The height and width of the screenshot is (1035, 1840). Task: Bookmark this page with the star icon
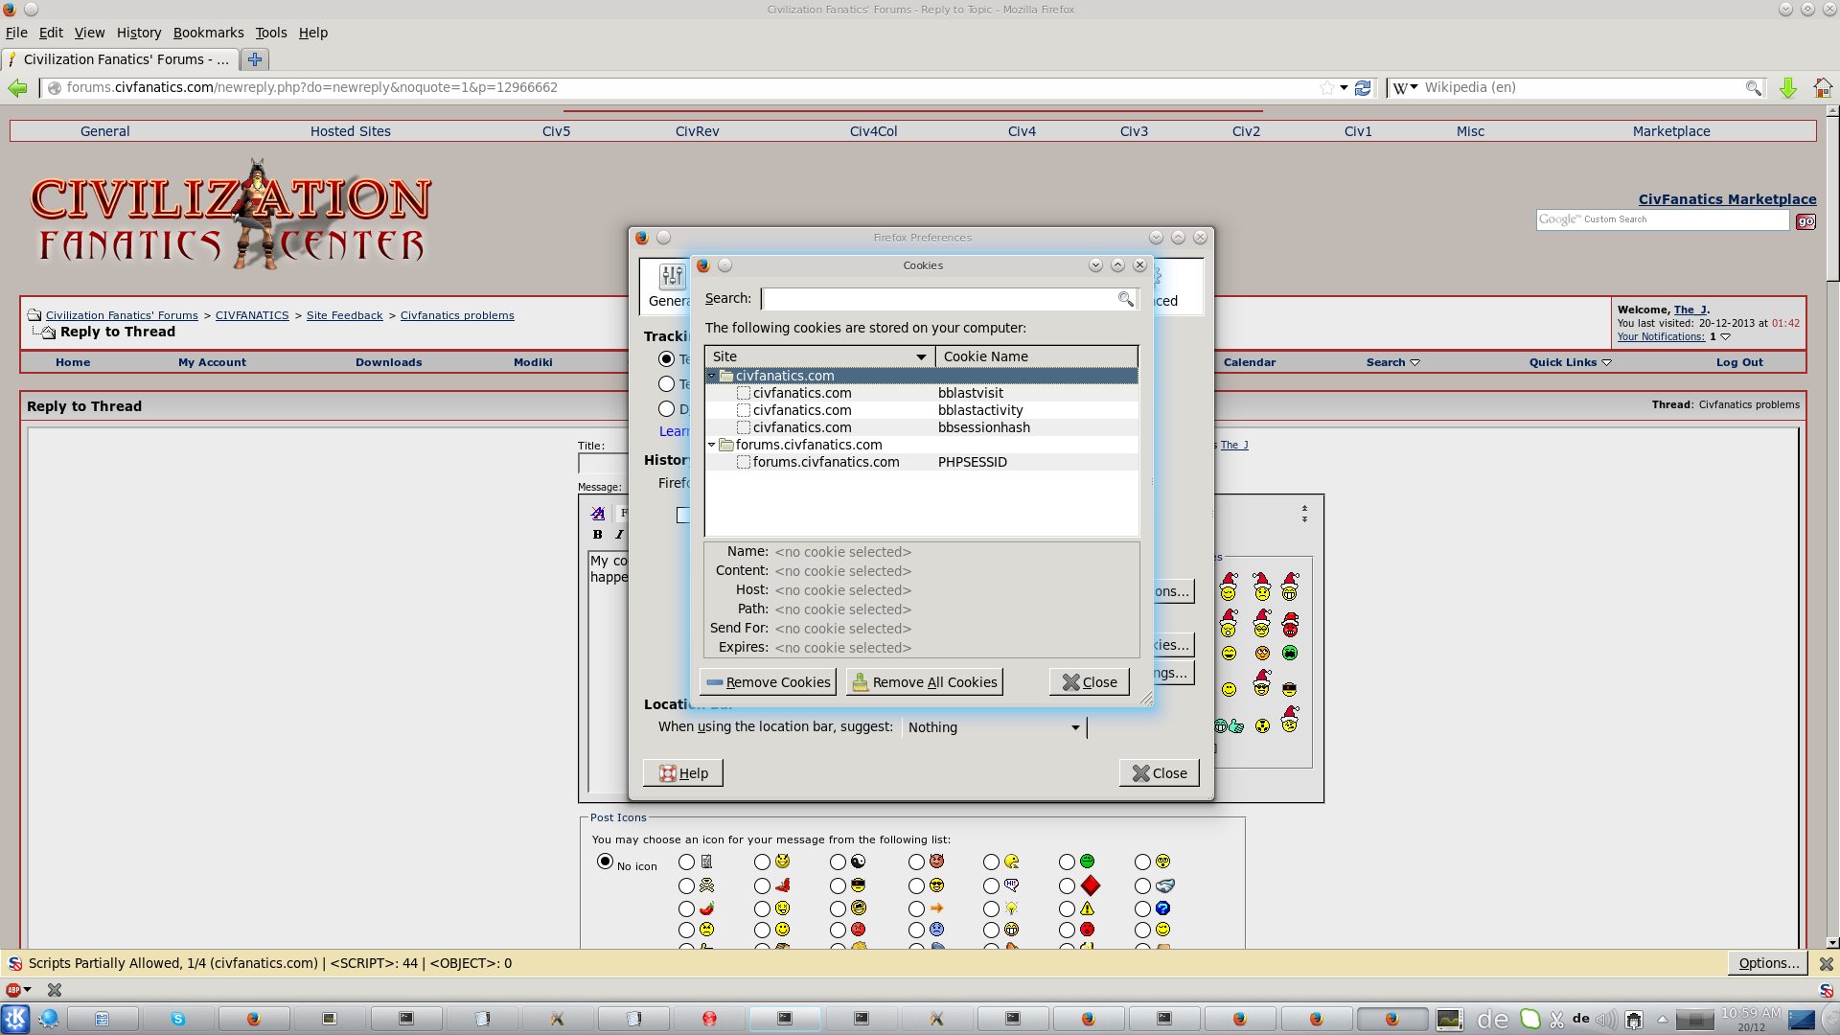(1326, 88)
